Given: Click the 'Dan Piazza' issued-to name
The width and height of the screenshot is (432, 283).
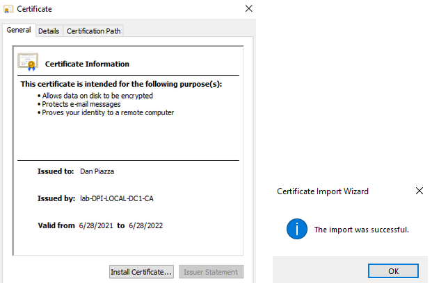Looking at the screenshot, I should point(97,171).
